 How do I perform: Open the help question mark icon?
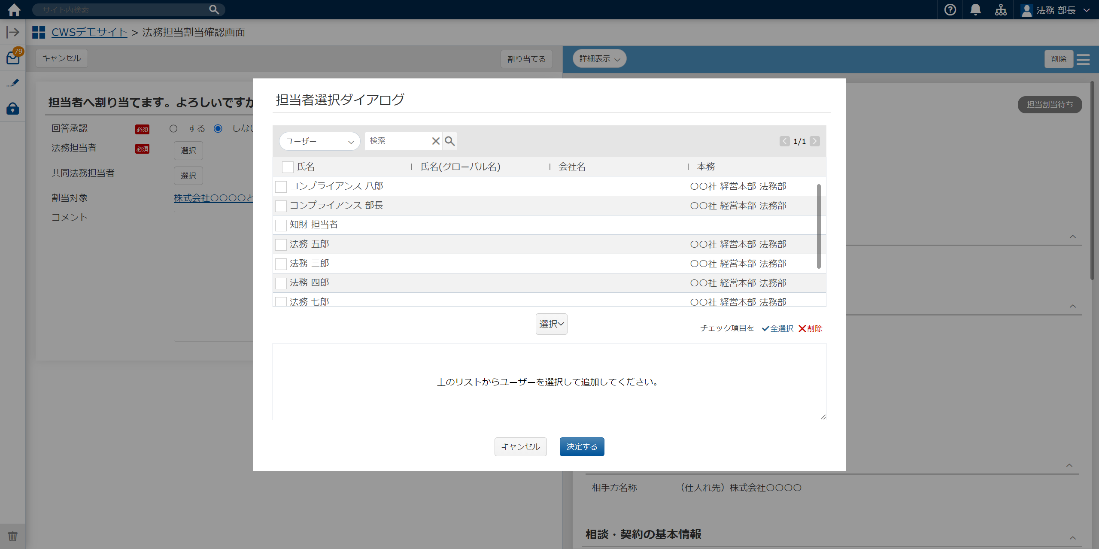coord(950,9)
